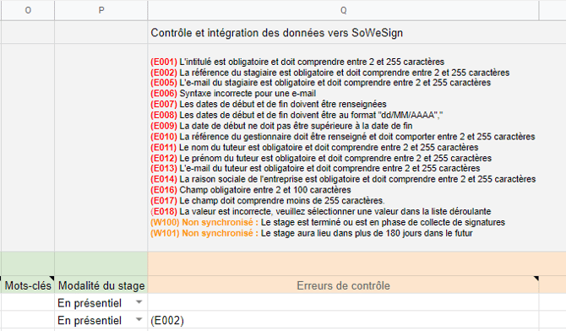Click the 'Contrôle et intégration des données vers SoWeSign' cell

343,32
